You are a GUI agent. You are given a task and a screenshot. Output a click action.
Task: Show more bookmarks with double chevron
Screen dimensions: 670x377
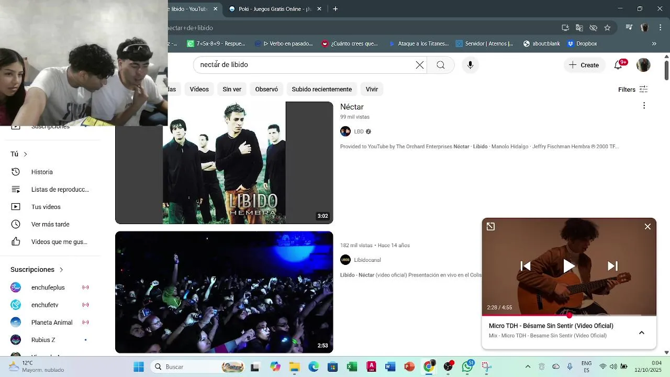(x=654, y=43)
